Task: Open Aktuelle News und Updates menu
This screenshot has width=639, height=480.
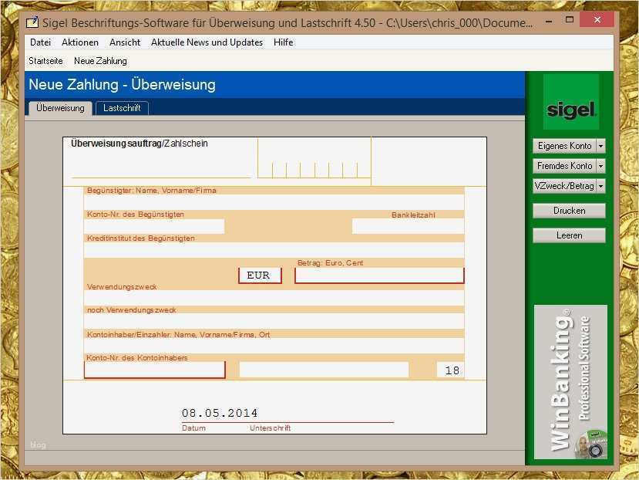Action: click(207, 42)
